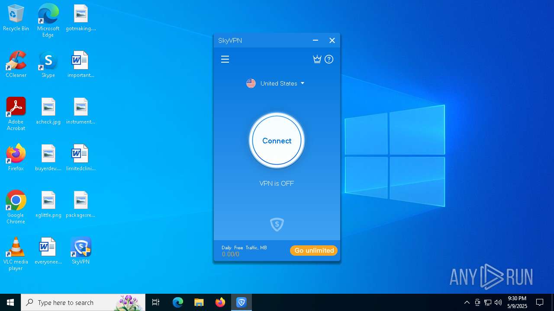Click SkyVPN taskbar button
Screen dimensions: 554x311
coord(242,302)
